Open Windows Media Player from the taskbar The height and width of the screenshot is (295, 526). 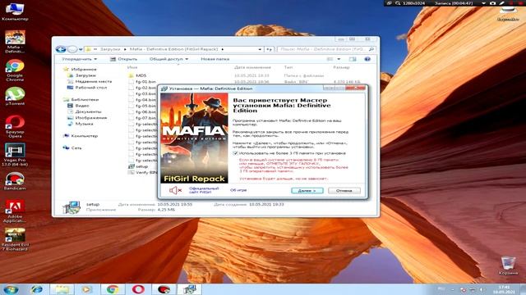86,289
